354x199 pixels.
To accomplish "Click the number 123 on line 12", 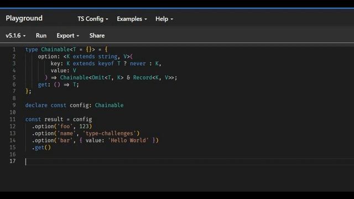I will [84, 127].
